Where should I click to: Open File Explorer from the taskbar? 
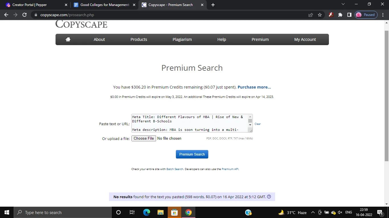161,212
